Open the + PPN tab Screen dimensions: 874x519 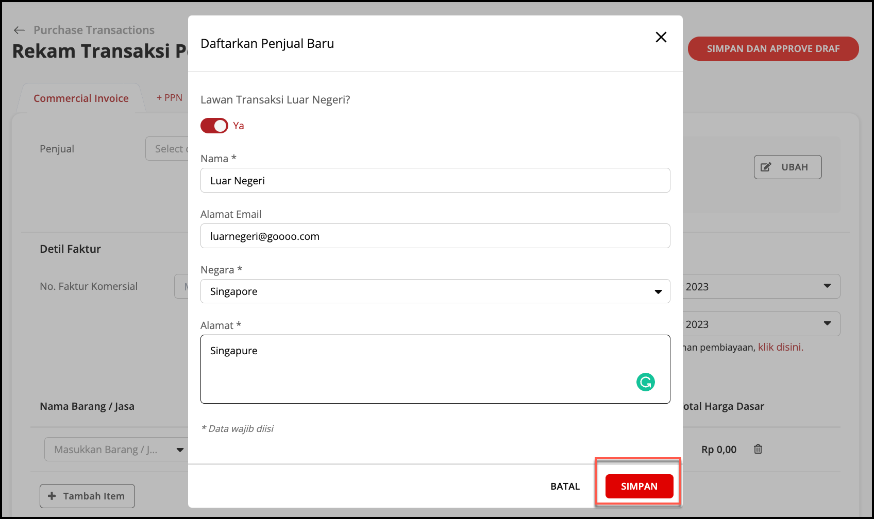(170, 98)
